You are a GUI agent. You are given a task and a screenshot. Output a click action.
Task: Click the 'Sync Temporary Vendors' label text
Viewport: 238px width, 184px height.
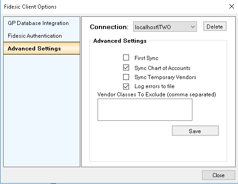coord(166,77)
